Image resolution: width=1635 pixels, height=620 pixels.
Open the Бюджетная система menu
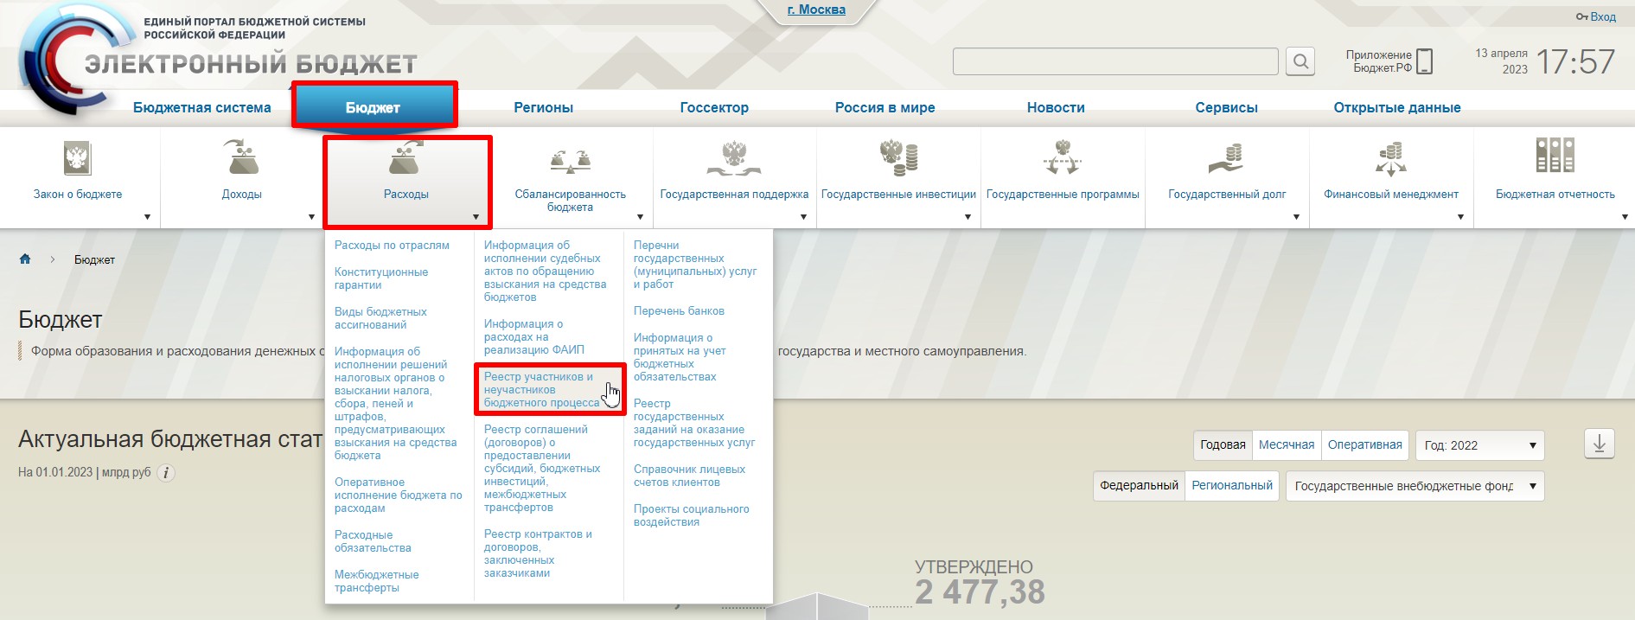[201, 107]
